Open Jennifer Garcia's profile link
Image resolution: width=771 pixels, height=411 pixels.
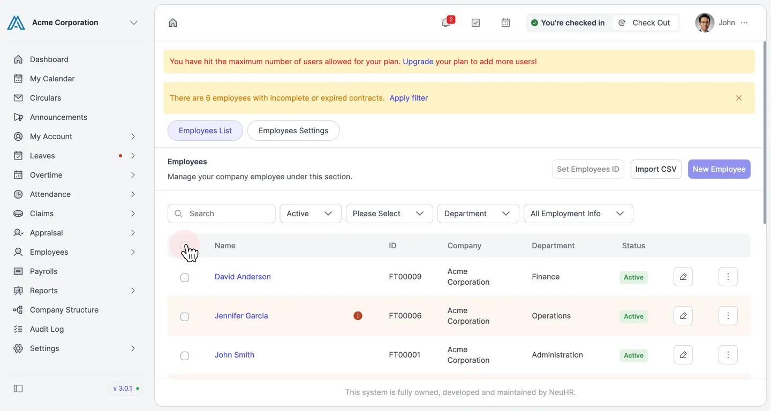pyautogui.click(x=241, y=316)
